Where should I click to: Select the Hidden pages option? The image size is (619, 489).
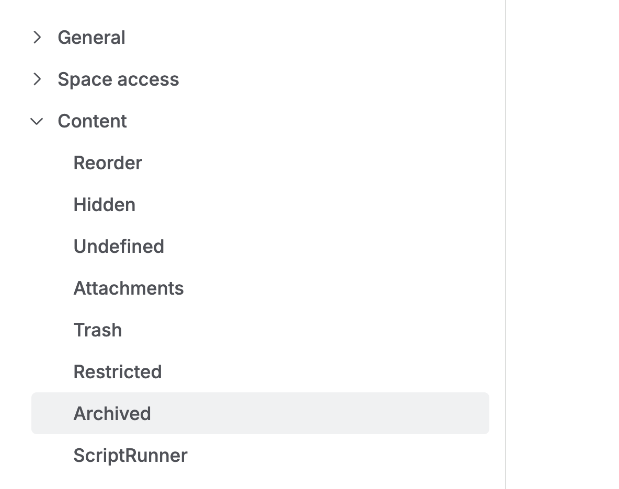104,204
